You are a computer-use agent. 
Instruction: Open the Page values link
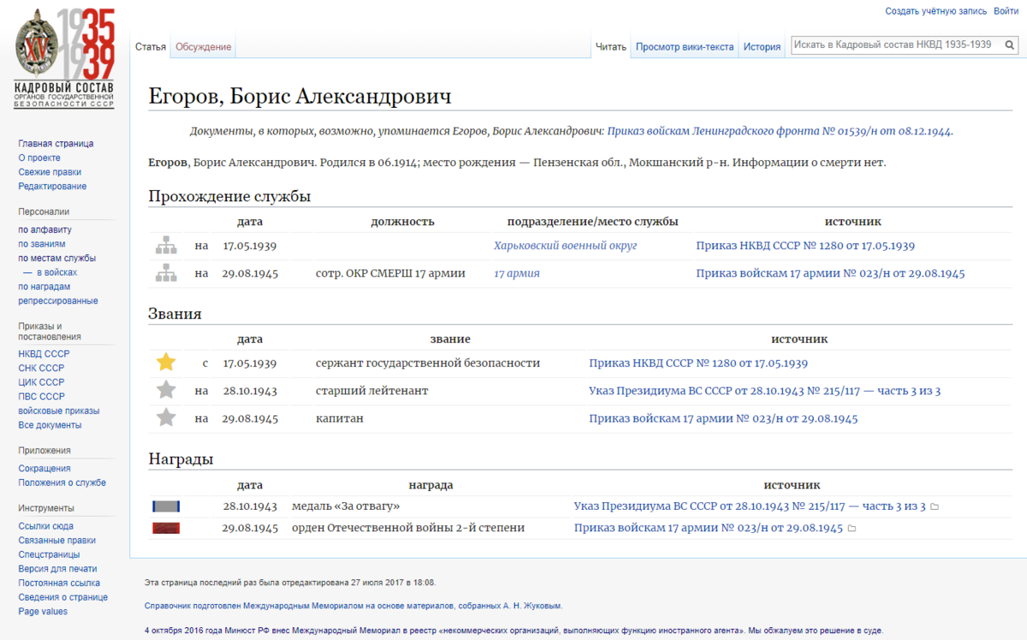click(43, 612)
